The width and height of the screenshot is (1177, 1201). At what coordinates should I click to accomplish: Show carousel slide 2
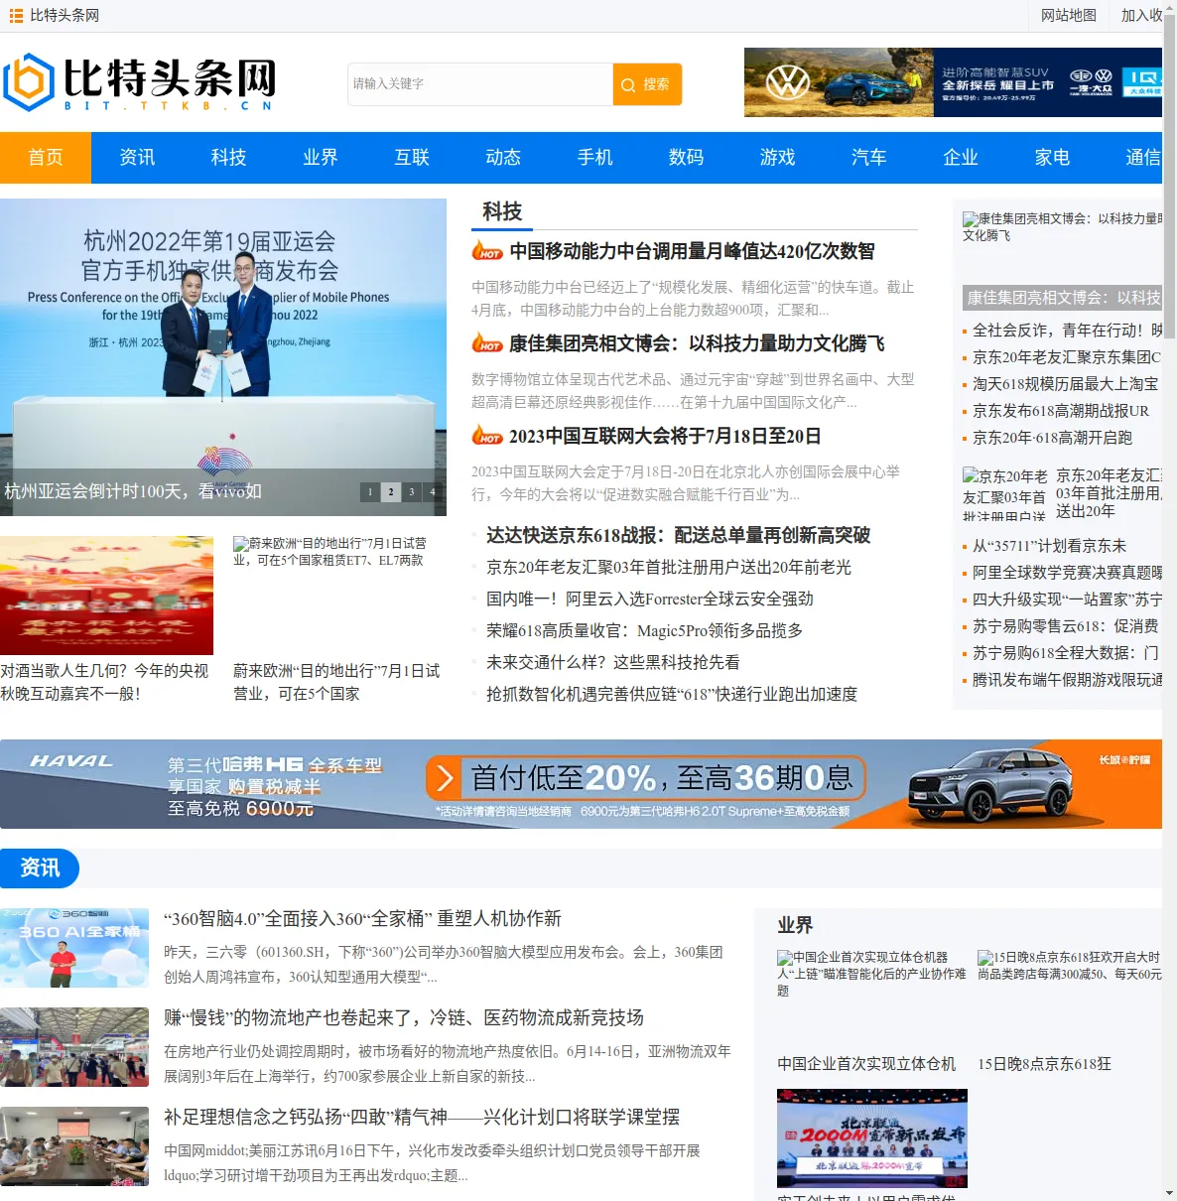coord(391,491)
